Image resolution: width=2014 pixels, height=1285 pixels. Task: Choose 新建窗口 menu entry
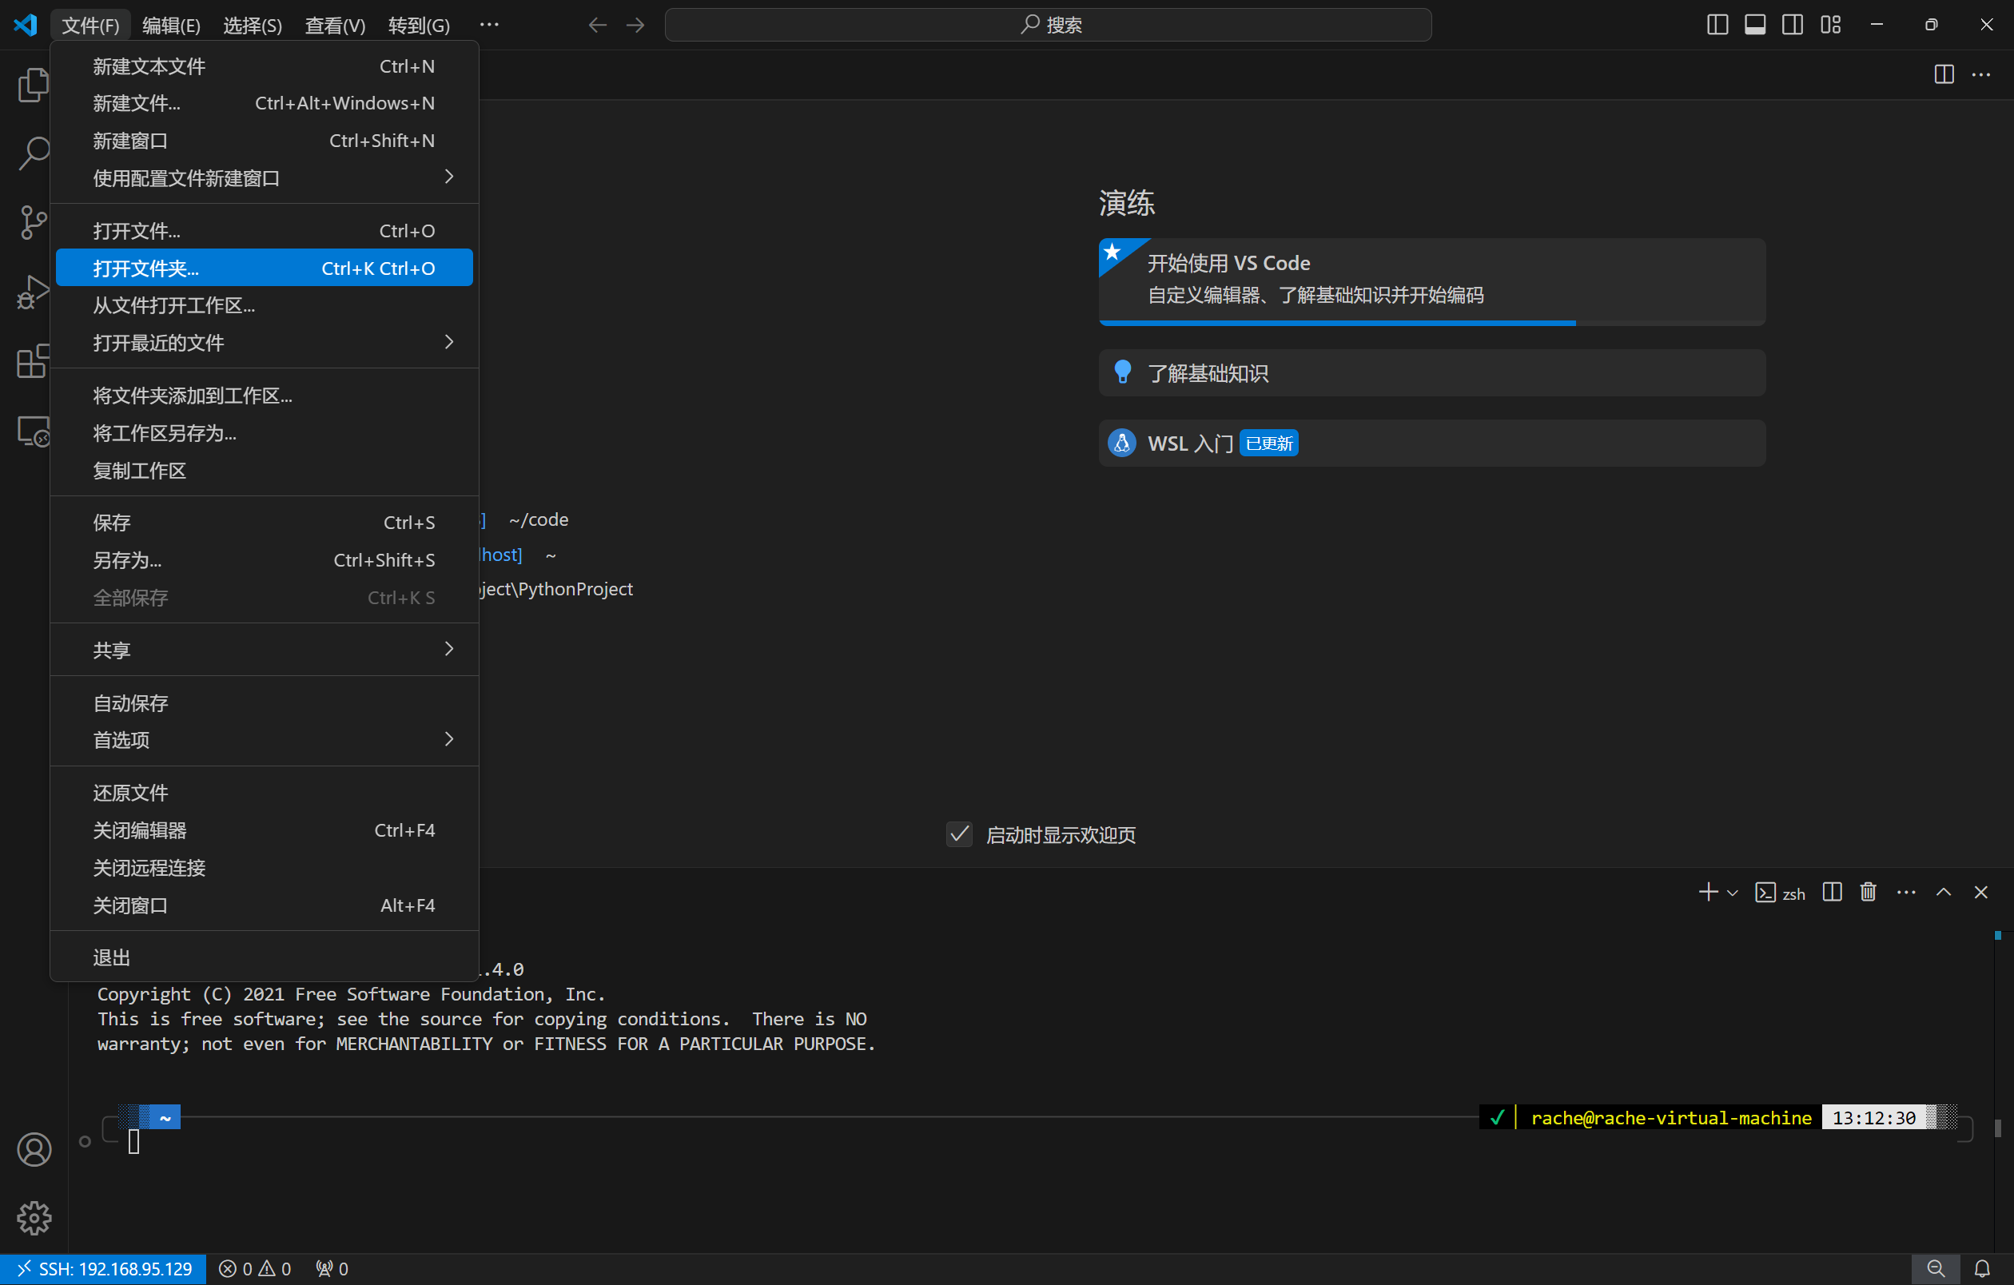(x=265, y=141)
